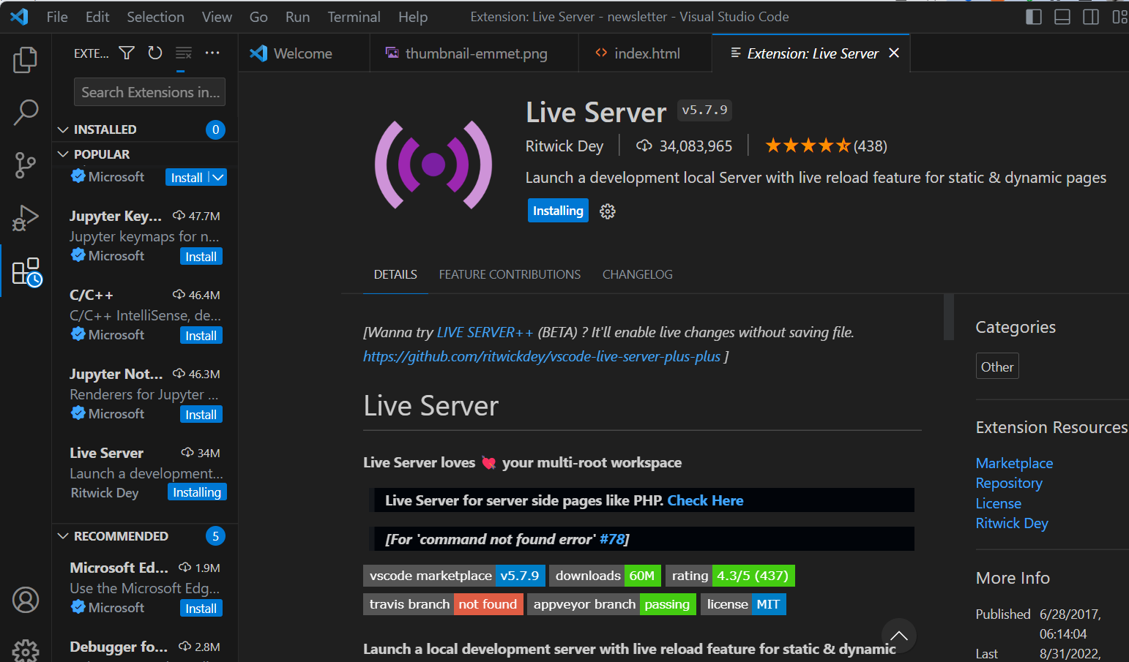
Task: Switch to the Welcome tab
Action: click(305, 53)
